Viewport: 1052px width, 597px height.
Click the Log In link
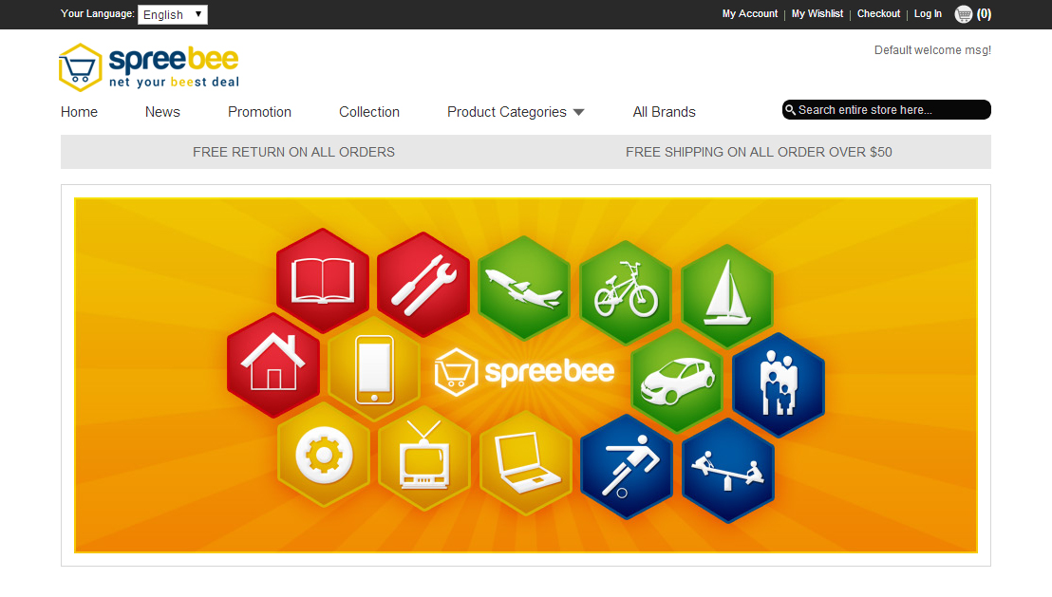coord(928,13)
